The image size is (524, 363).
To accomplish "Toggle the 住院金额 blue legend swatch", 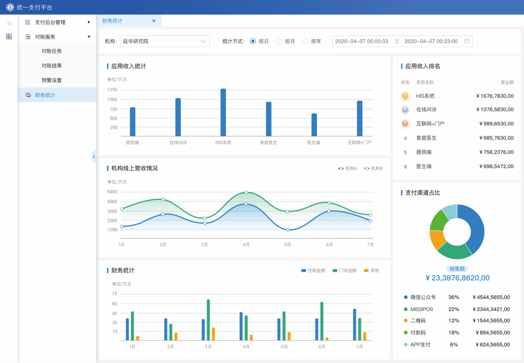I will pyautogui.click(x=303, y=271).
